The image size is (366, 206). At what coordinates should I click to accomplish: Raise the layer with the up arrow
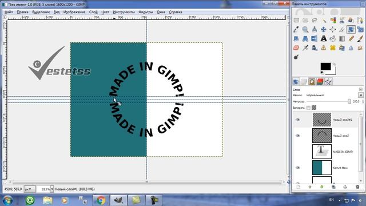[x=310, y=187]
